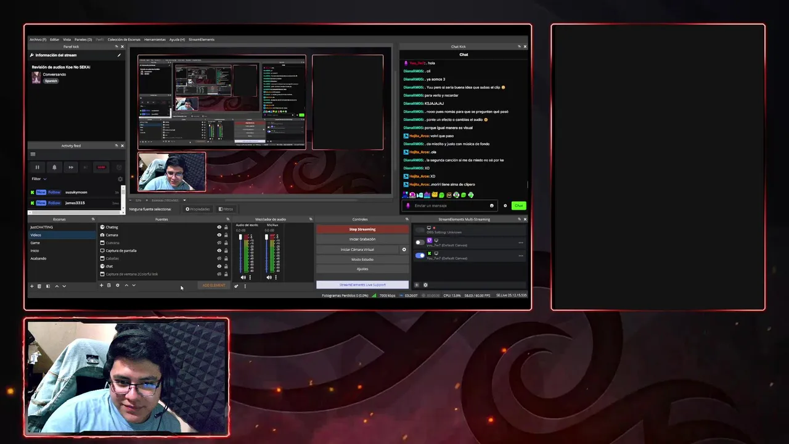Screen dimensions: 789x444
Task: Hide the chat source
Action: [x=219, y=266]
